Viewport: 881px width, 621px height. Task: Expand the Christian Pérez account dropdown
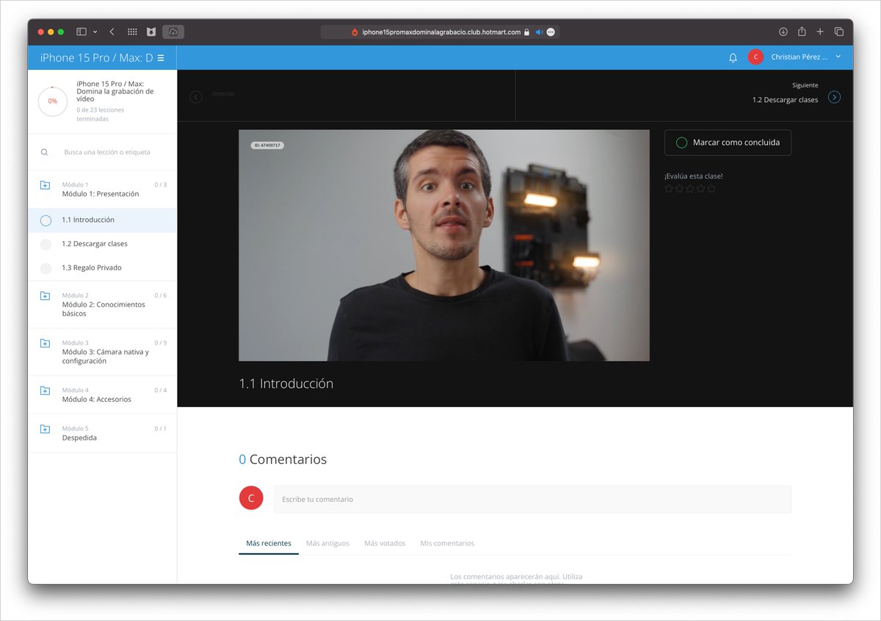[838, 57]
